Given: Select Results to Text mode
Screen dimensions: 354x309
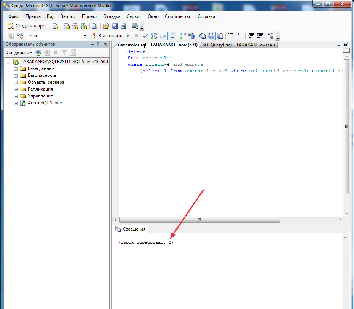Looking at the screenshot, I should click(x=202, y=36).
